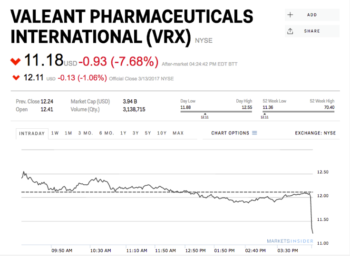
Task: Open the CHART OPTIONS menu
Action: pos(230,133)
